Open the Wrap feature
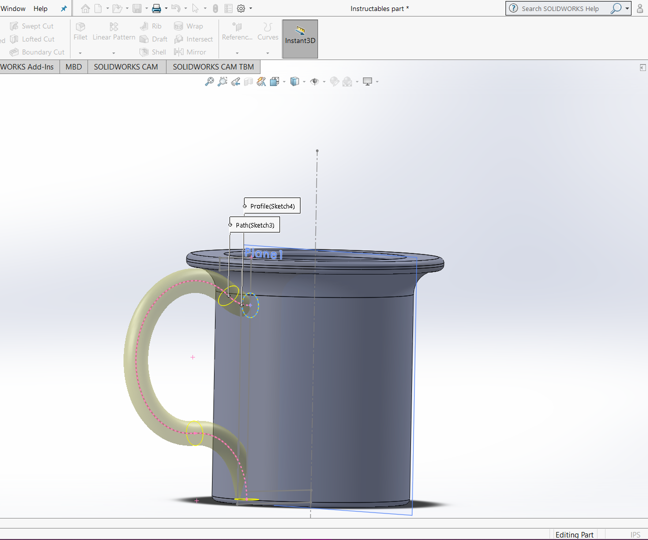Screen dimensions: 648x540 (x=189, y=25)
